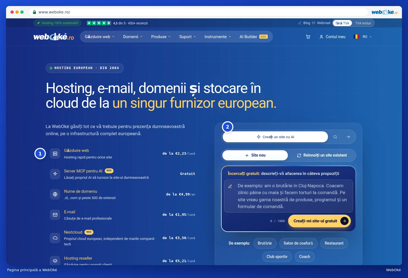Click the search magnifier icon in builder panel
Image resolution: width=408 pixels, height=278 pixels.
(335, 137)
